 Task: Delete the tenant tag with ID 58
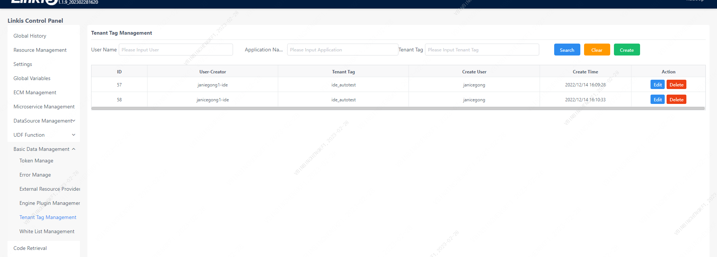pos(676,100)
